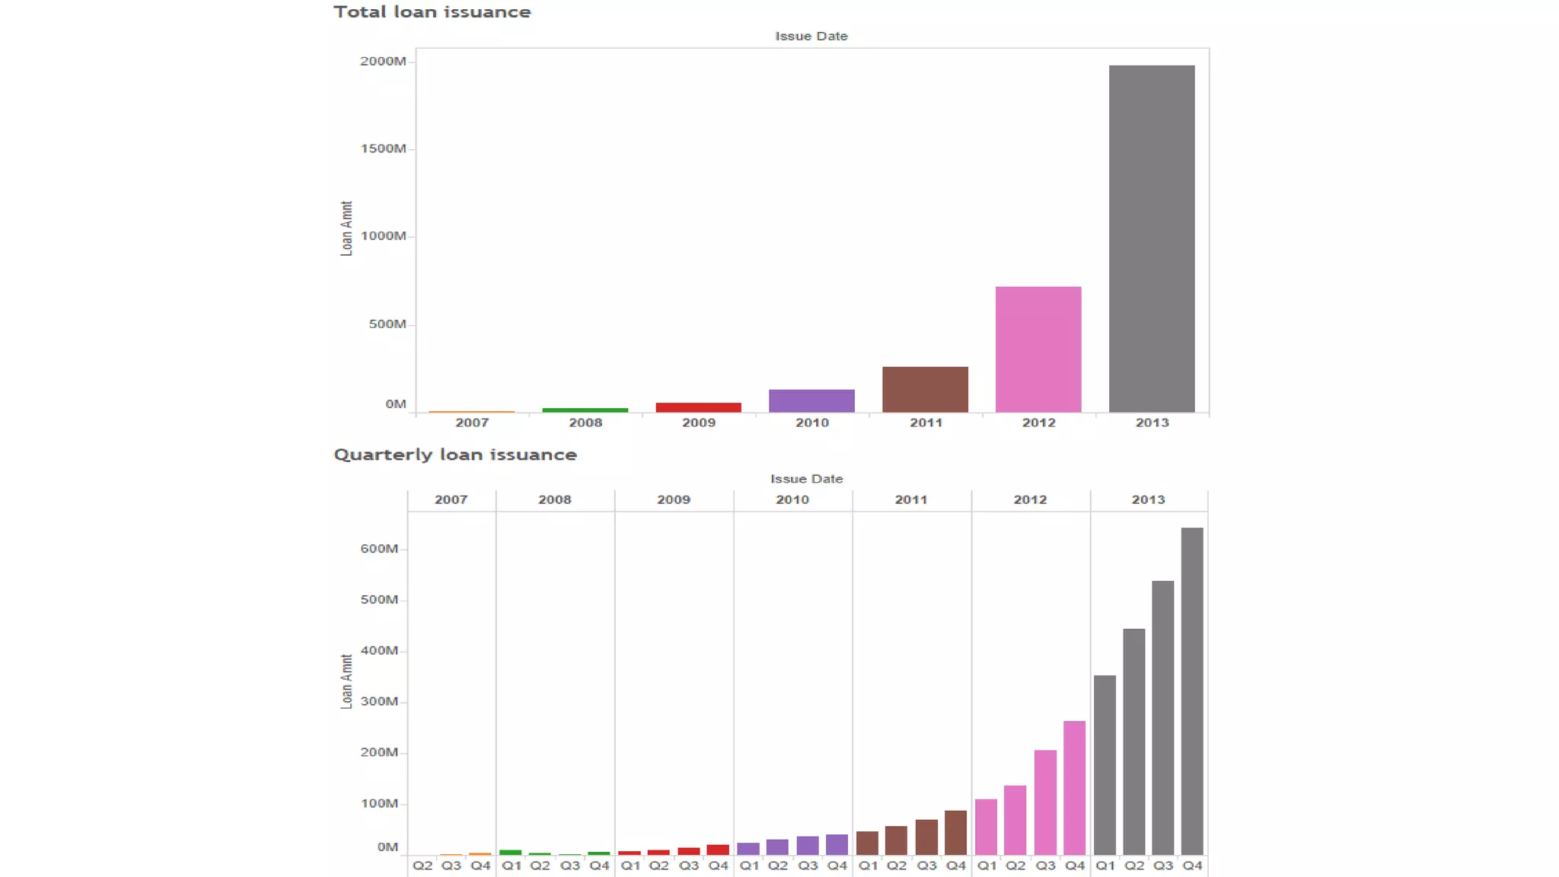Click the 2013 Q4 quarterly bar
This screenshot has width=1559, height=877.
click(x=1192, y=691)
